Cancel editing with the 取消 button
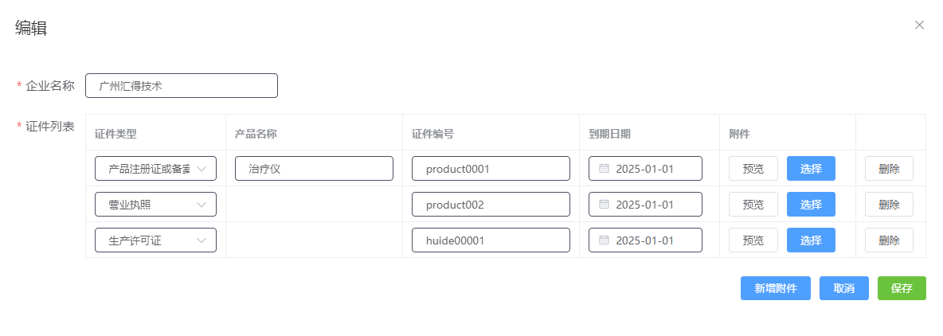Screen dimensions: 943x336 844,288
